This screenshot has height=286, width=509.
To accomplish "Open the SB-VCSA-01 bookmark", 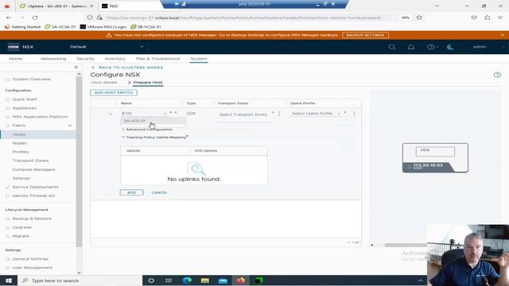I will tap(146, 26).
